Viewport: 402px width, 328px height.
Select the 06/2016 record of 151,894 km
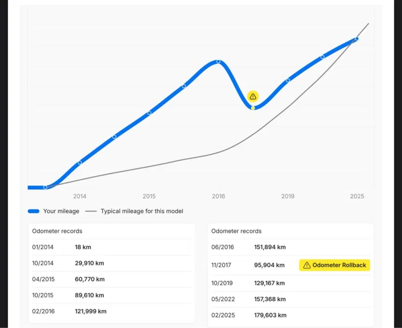click(248, 247)
